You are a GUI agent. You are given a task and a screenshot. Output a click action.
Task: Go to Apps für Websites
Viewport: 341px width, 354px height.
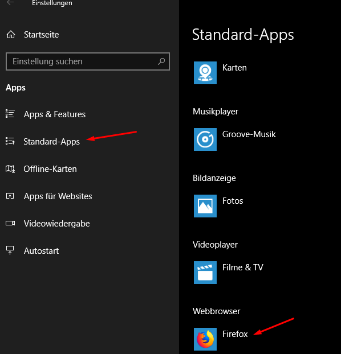[58, 196]
